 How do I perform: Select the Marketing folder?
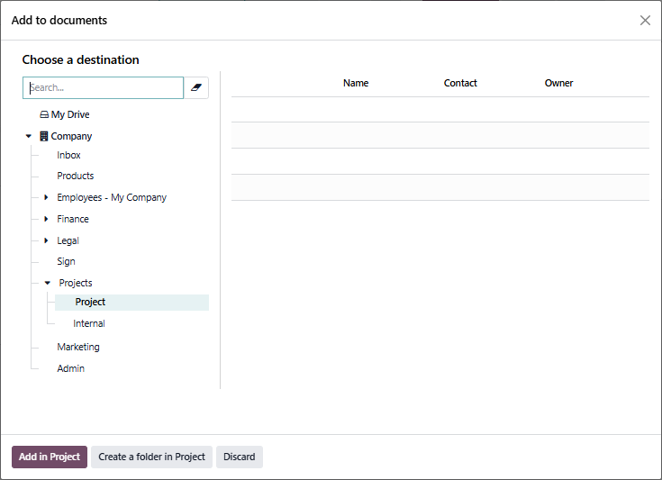(78, 347)
